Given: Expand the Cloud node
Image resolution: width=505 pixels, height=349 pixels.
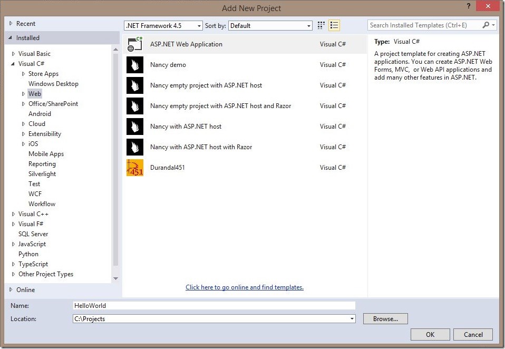Looking at the screenshot, I should (x=23, y=124).
